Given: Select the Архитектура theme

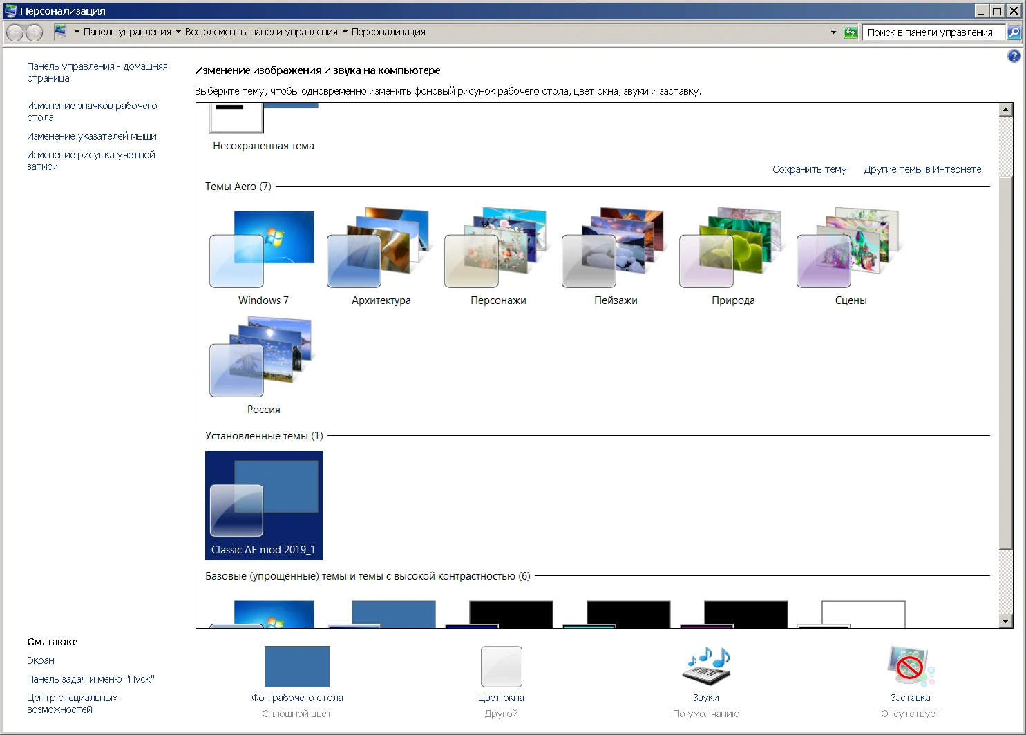Looking at the screenshot, I should click(381, 256).
